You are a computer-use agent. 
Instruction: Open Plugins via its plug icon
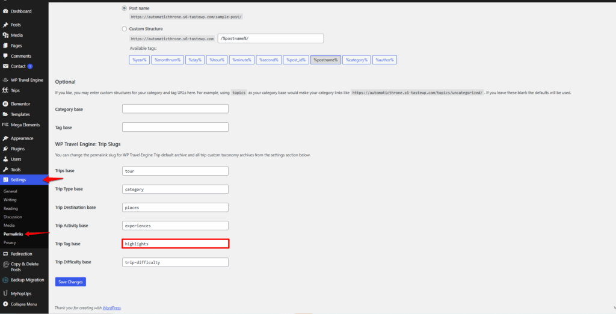click(5, 149)
